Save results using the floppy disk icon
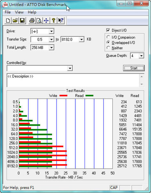Image resolution: width=151 pixels, height=193 pixels. [22, 20]
